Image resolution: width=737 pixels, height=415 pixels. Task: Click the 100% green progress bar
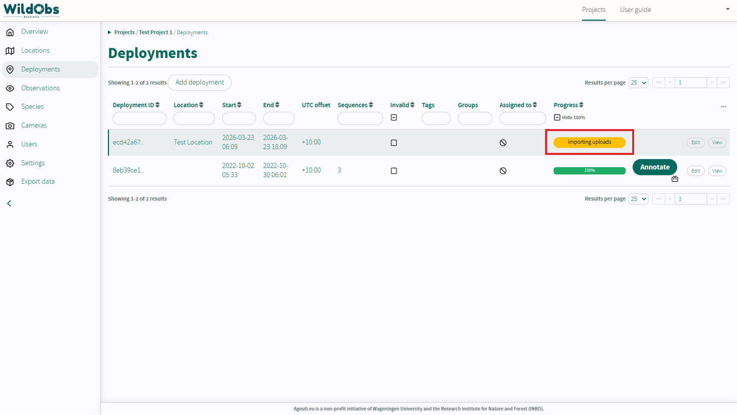coord(589,171)
